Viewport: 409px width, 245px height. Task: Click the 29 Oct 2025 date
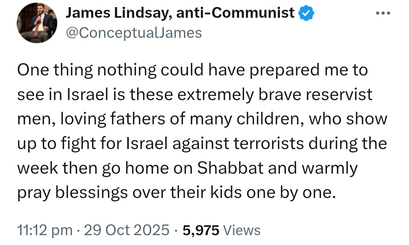pos(126,230)
